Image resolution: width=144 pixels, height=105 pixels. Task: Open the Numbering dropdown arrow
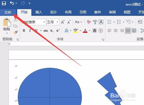coord(123,22)
